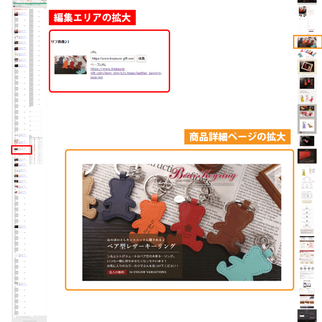Click into the URL text input field
The height and width of the screenshot is (322, 322).
click(x=113, y=58)
